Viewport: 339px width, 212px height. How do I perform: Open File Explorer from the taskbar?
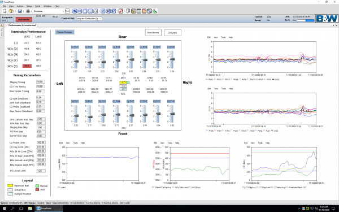pos(30,209)
